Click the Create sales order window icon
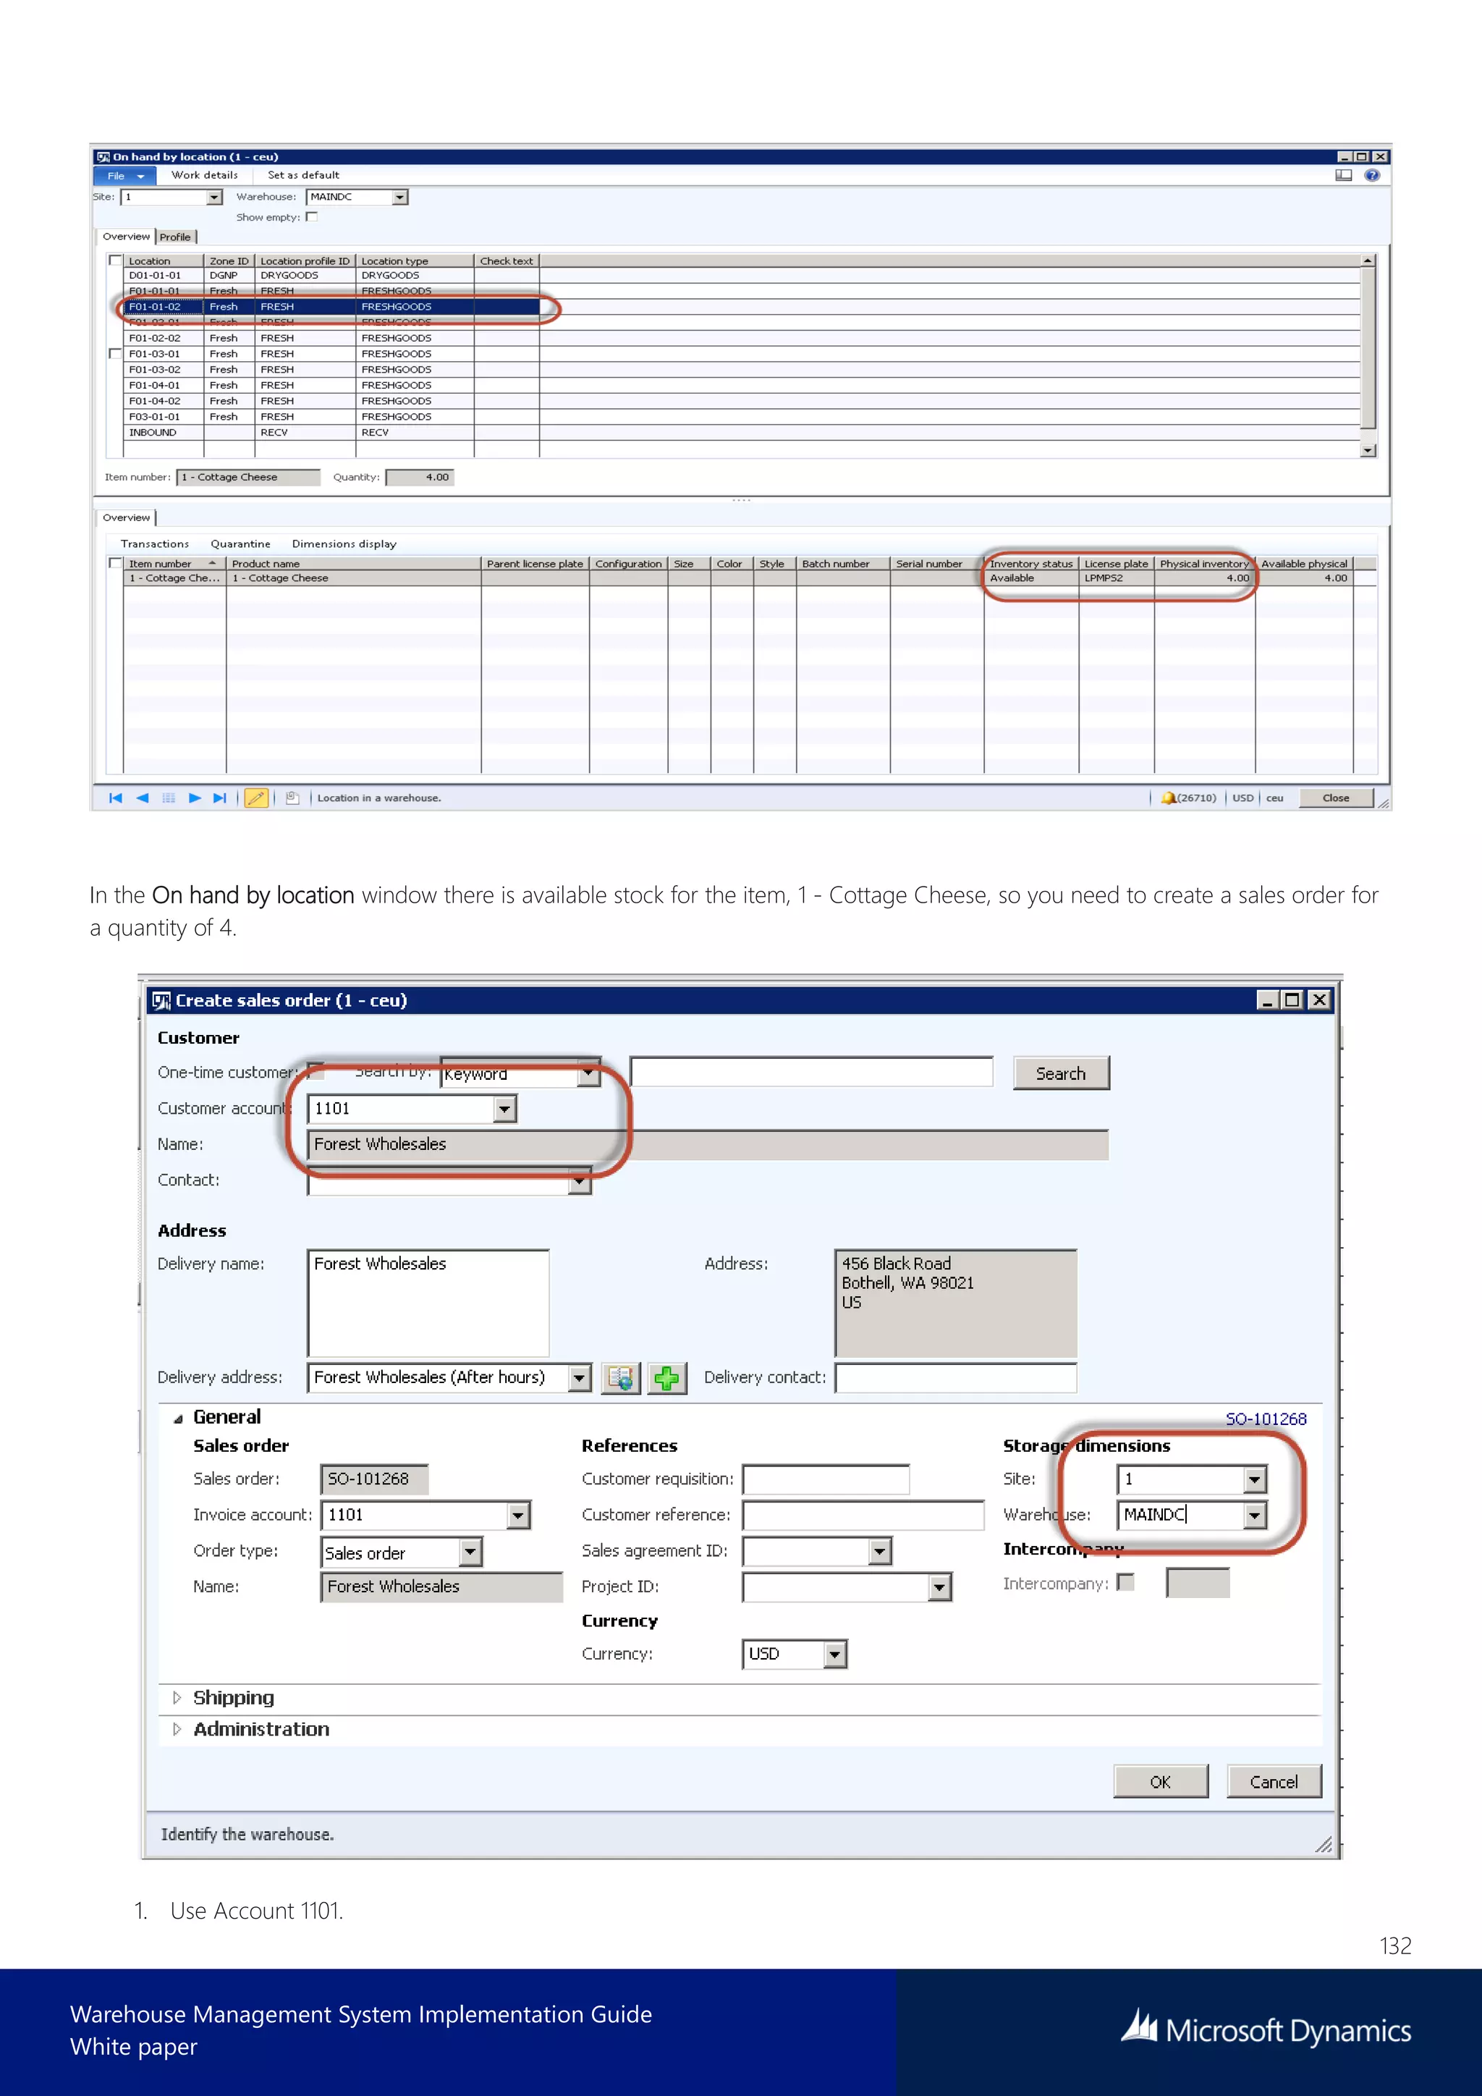This screenshot has width=1482, height=2096. point(161,1000)
